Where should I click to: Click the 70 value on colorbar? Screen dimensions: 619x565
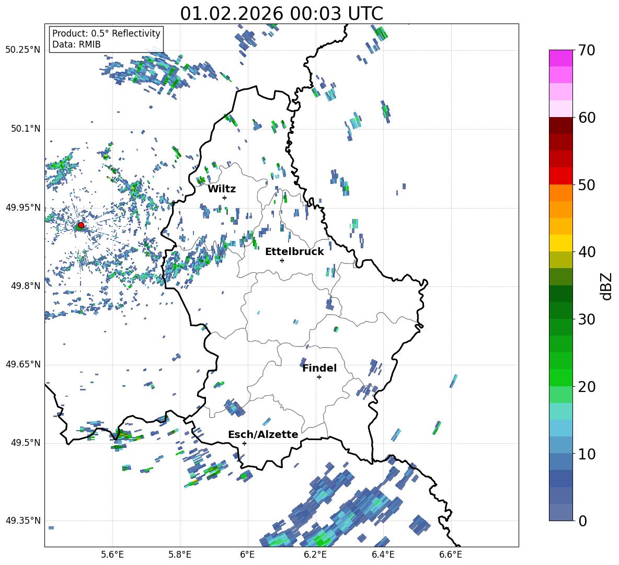(587, 50)
